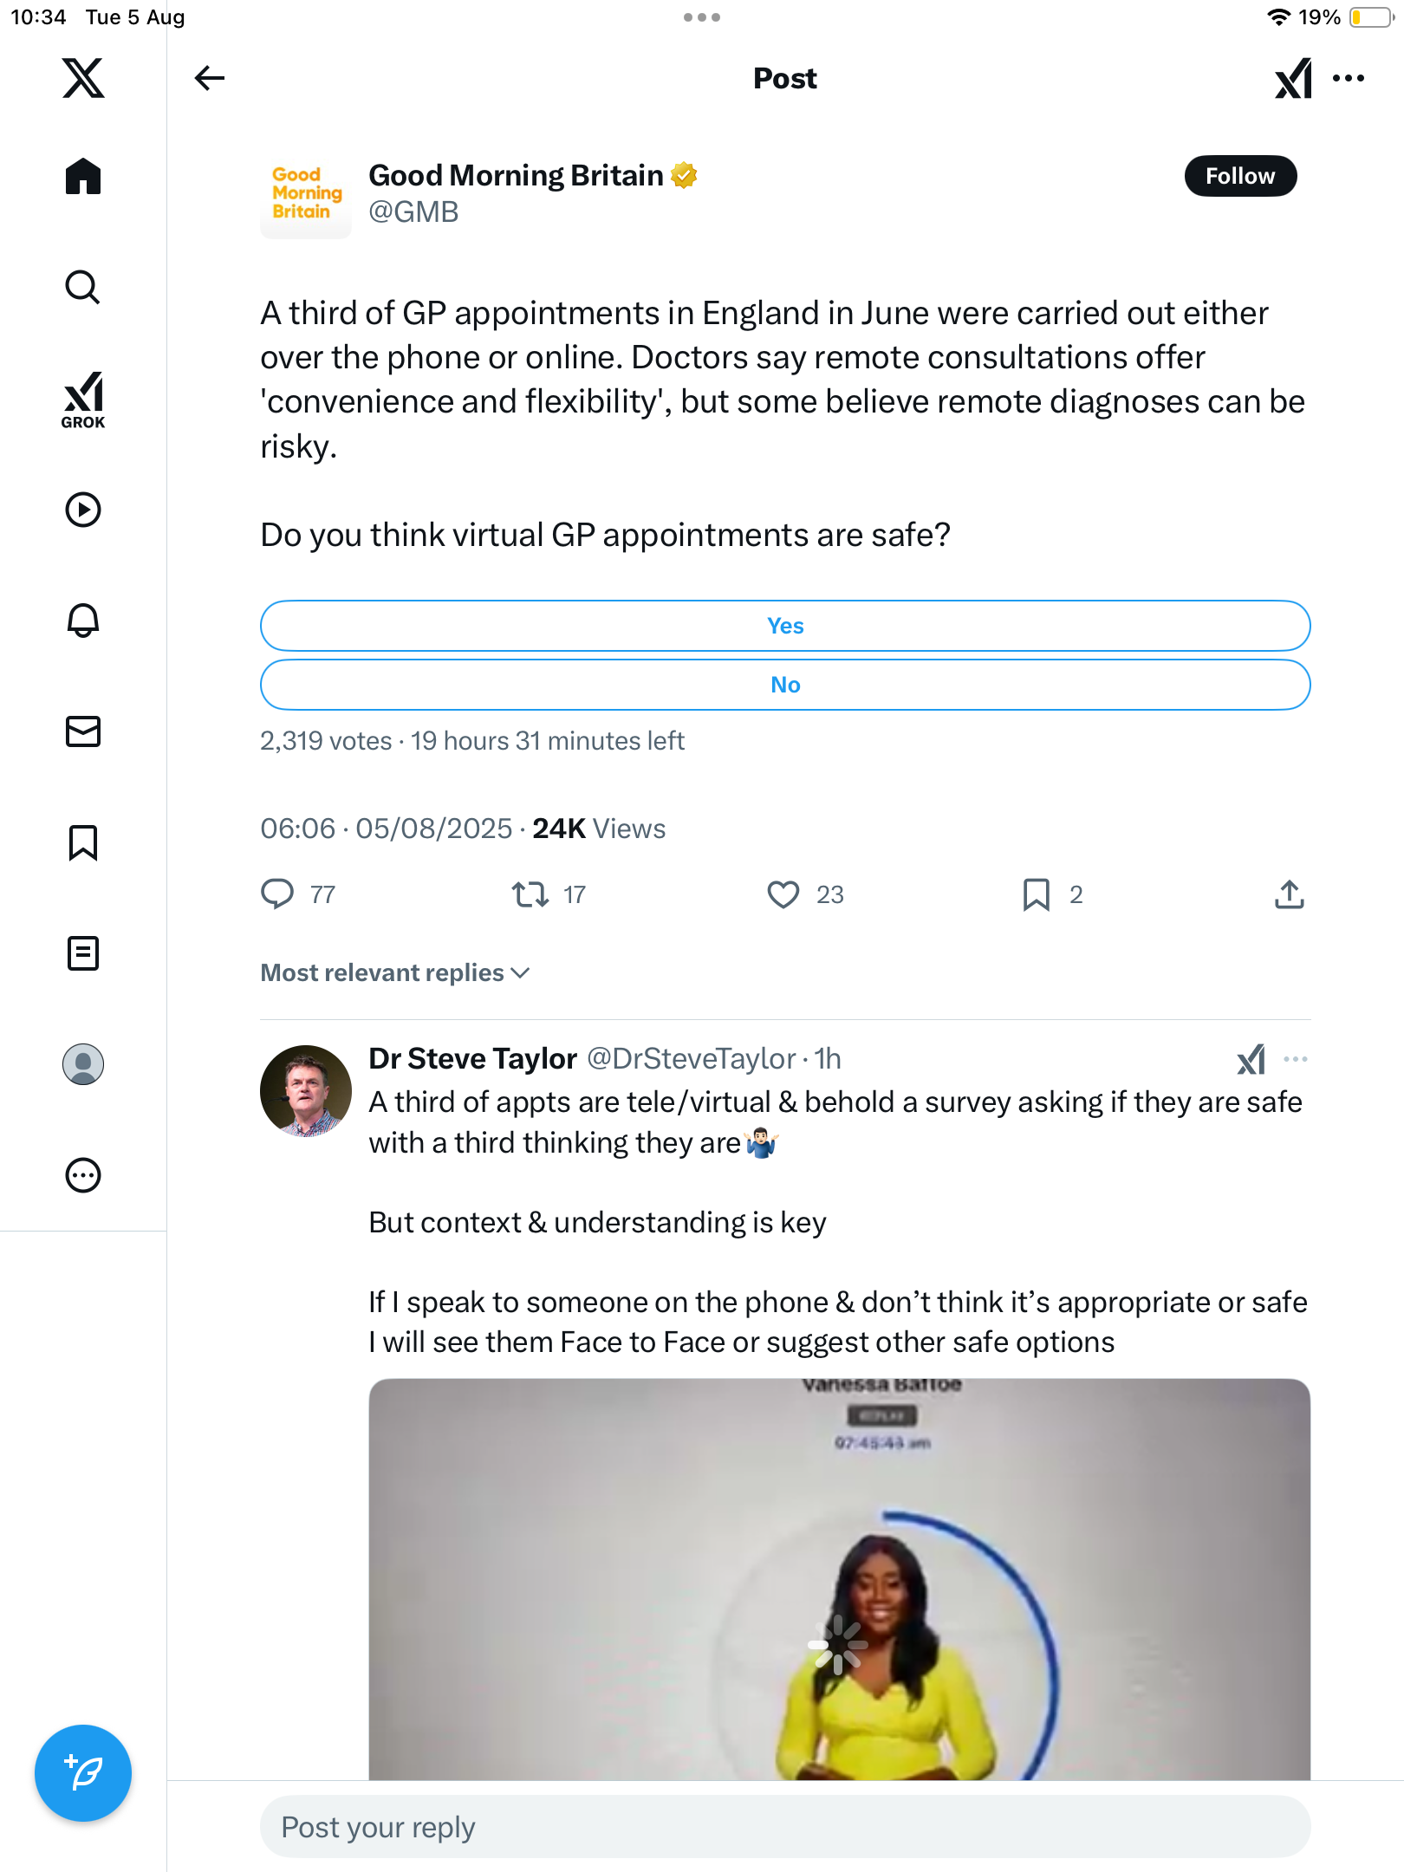Go back using the arrow icon
The image size is (1404, 1872).
click(210, 78)
